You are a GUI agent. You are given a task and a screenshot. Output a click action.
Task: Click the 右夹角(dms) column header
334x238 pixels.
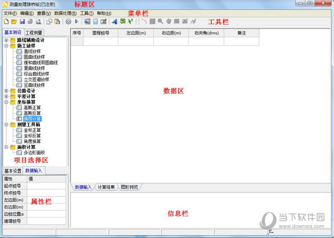[206, 33]
